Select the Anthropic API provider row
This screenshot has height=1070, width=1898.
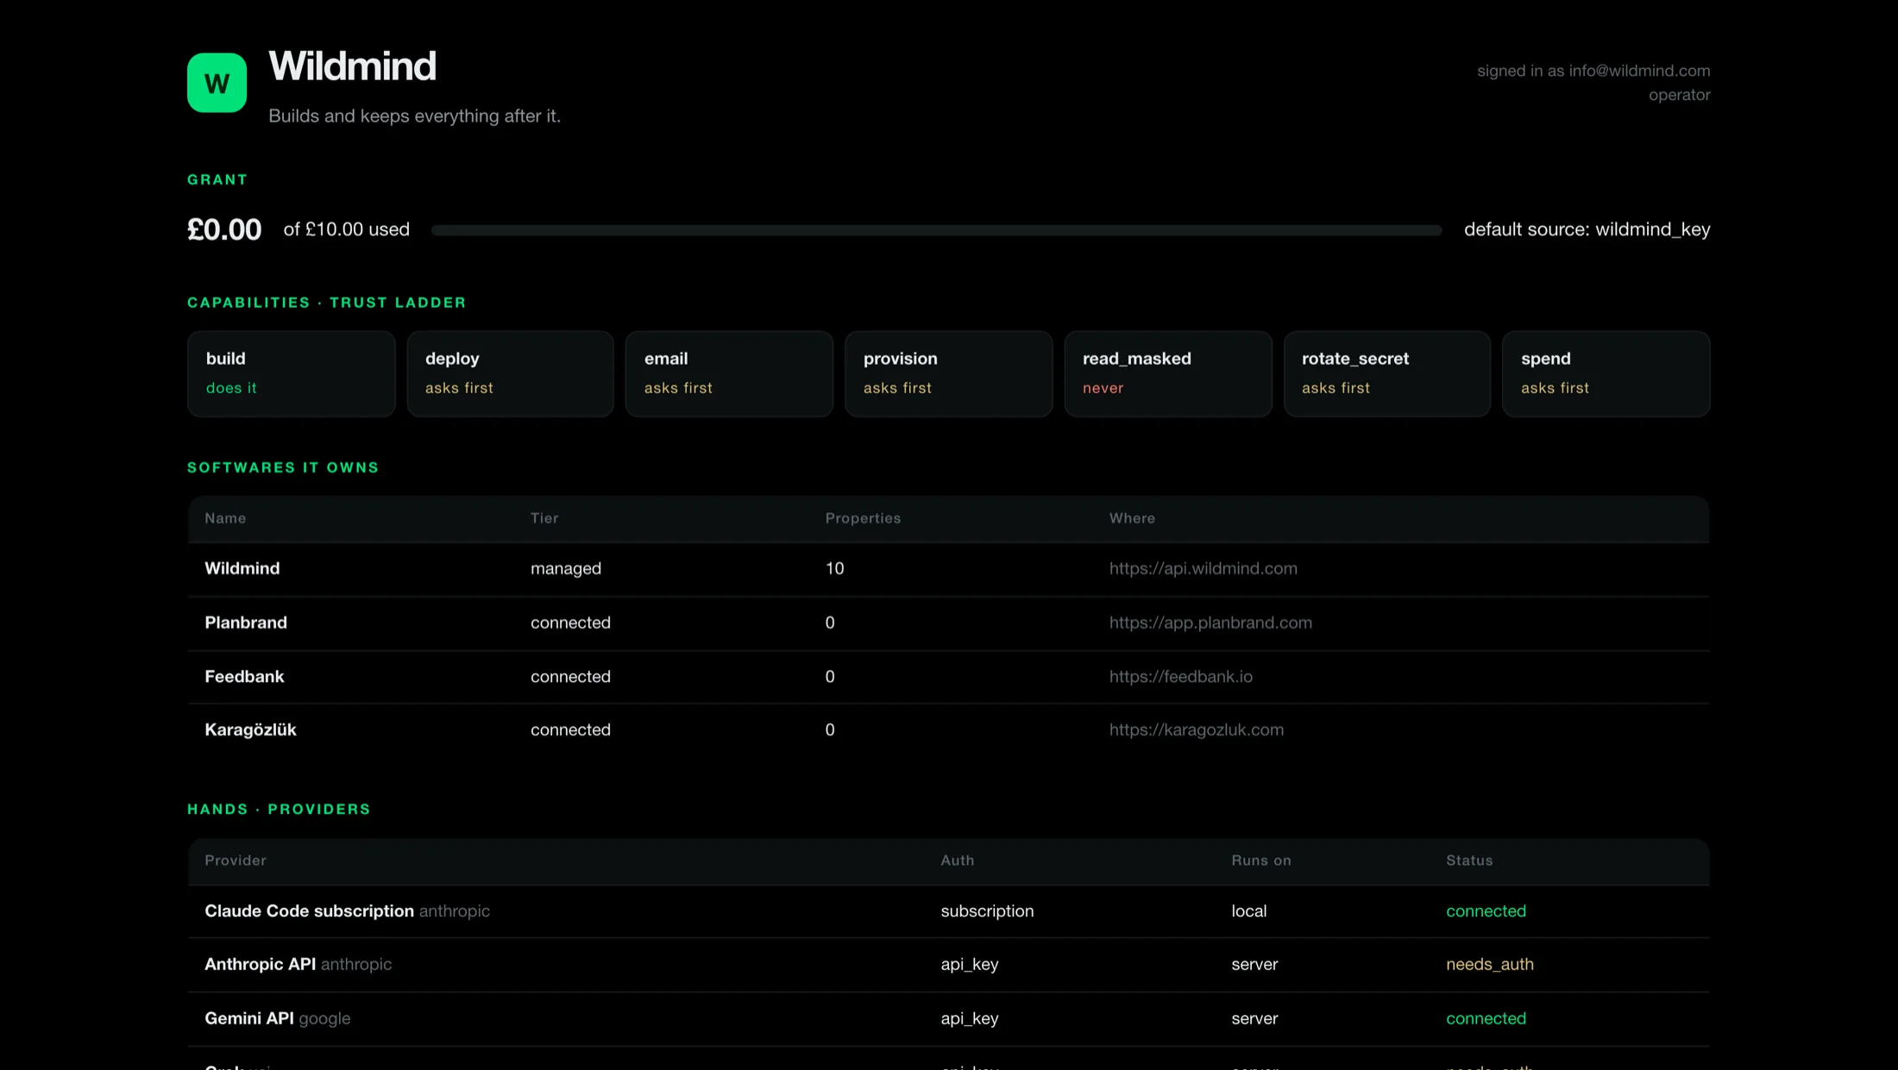pyautogui.click(x=949, y=965)
